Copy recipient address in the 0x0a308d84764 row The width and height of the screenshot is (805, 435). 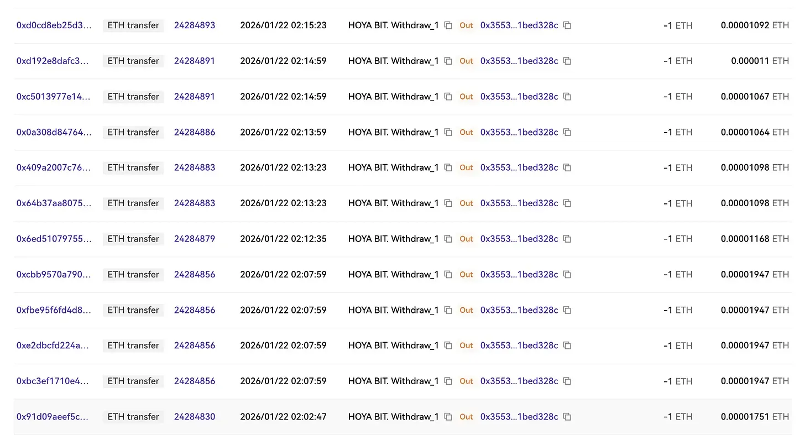[567, 132]
